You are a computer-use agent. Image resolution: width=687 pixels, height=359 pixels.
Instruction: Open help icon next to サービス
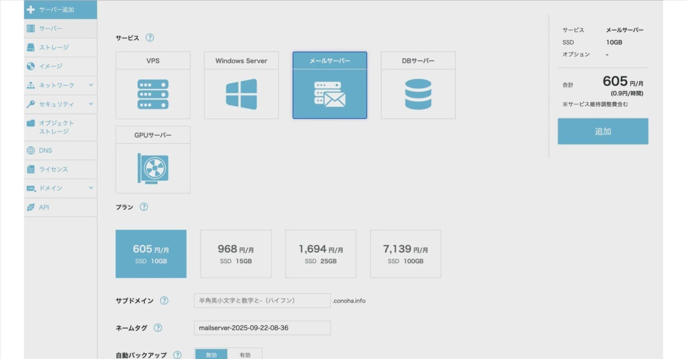coord(150,38)
